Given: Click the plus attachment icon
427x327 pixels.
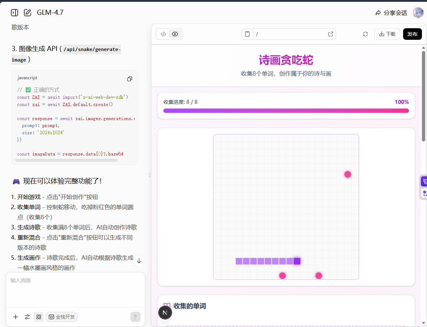Looking at the screenshot, I should (x=16, y=317).
